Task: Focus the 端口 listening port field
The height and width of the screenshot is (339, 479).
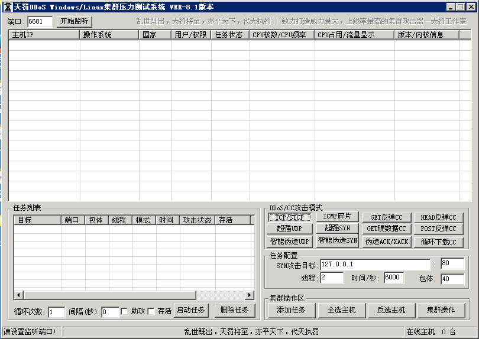Action: click(x=40, y=21)
